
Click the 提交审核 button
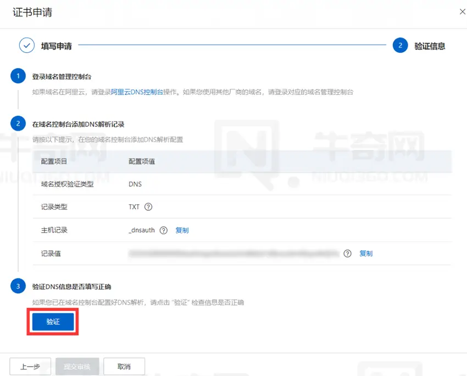pos(77,367)
